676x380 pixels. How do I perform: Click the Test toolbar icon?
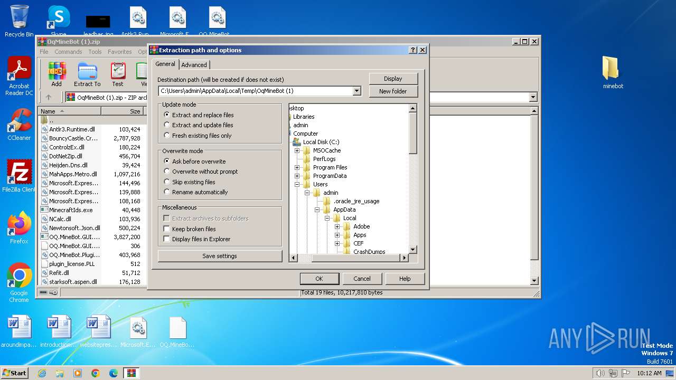tap(118, 74)
